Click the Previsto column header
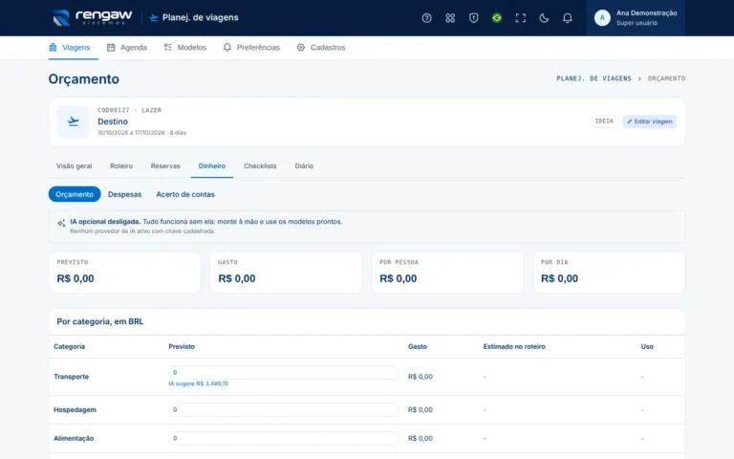This screenshot has width=734, height=459. [x=182, y=346]
